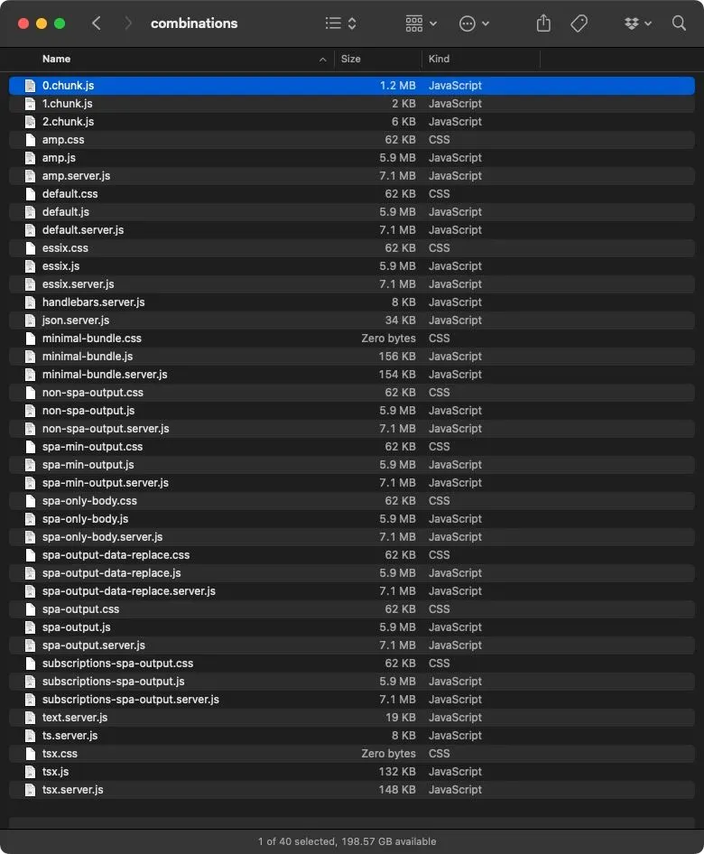
Task: Go back with the left chevron button
Action: pyautogui.click(x=97, y=23)
